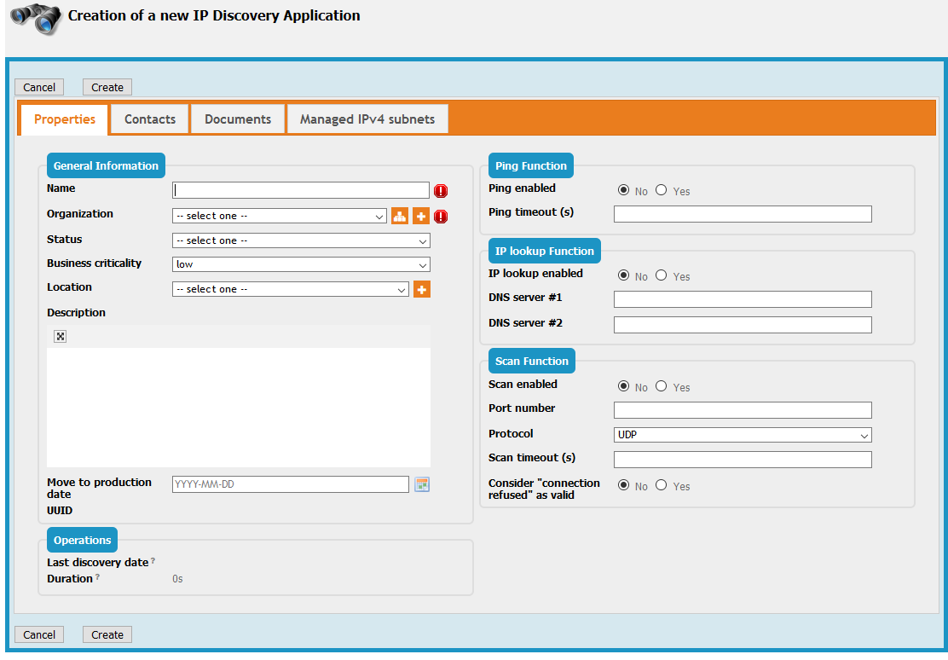Open the Protocol dropdown showing UDP

(742, 435)
